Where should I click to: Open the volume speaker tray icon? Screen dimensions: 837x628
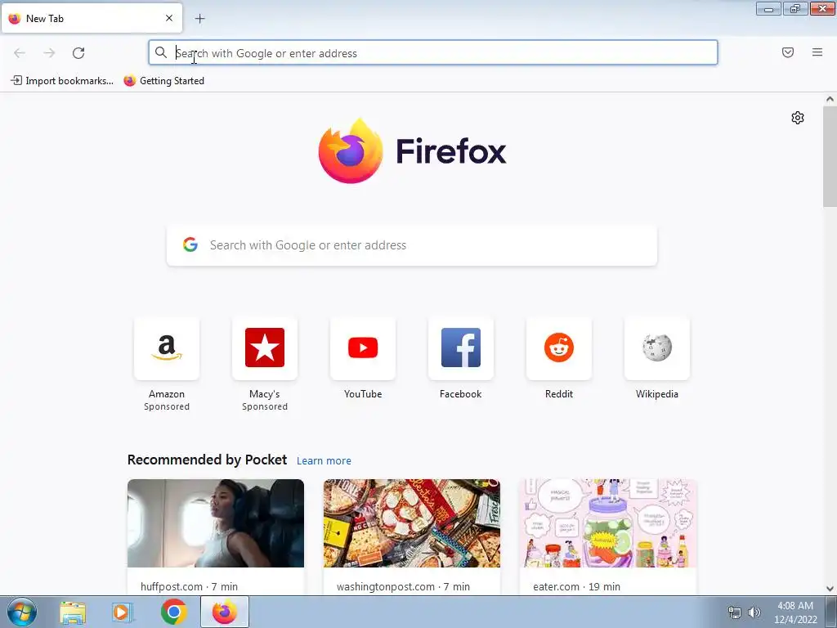click(754, 612)
